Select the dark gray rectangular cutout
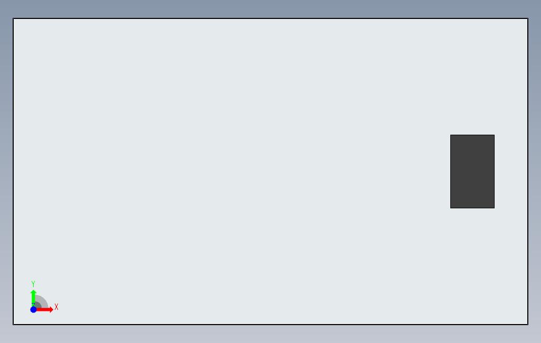This screenshot has height=343, width=541. 472,171
